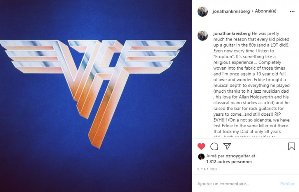Image resolution: width=299 pixels, height=192 pixels.
Task: Open the comment speech bubble icon
Action: point(214,147)
